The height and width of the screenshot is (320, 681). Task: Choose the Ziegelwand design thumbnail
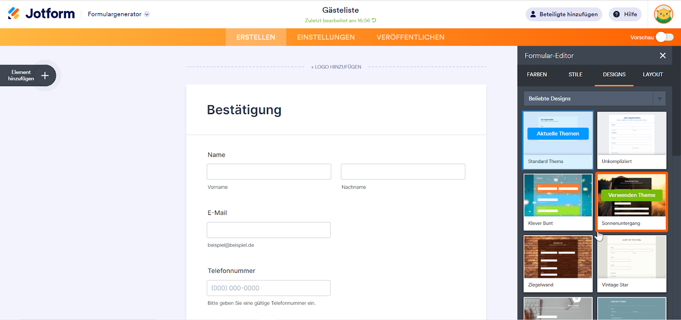tap(558, 258)
